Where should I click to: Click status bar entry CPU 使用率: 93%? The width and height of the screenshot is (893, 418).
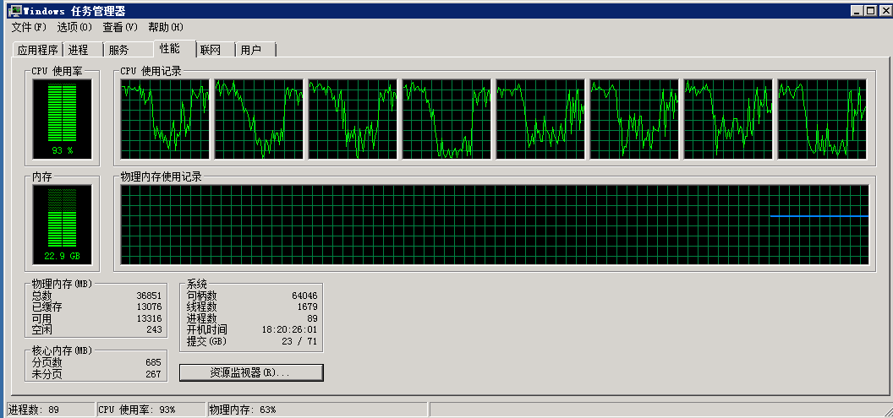(151, 410)
